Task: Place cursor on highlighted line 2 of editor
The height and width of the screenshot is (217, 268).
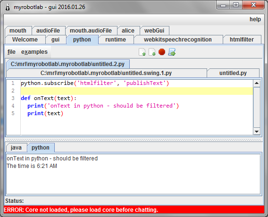Action: click(137, 91)
